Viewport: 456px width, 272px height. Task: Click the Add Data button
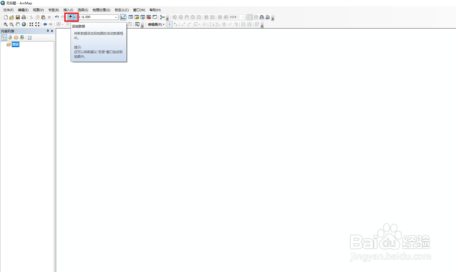pos(70,17)
